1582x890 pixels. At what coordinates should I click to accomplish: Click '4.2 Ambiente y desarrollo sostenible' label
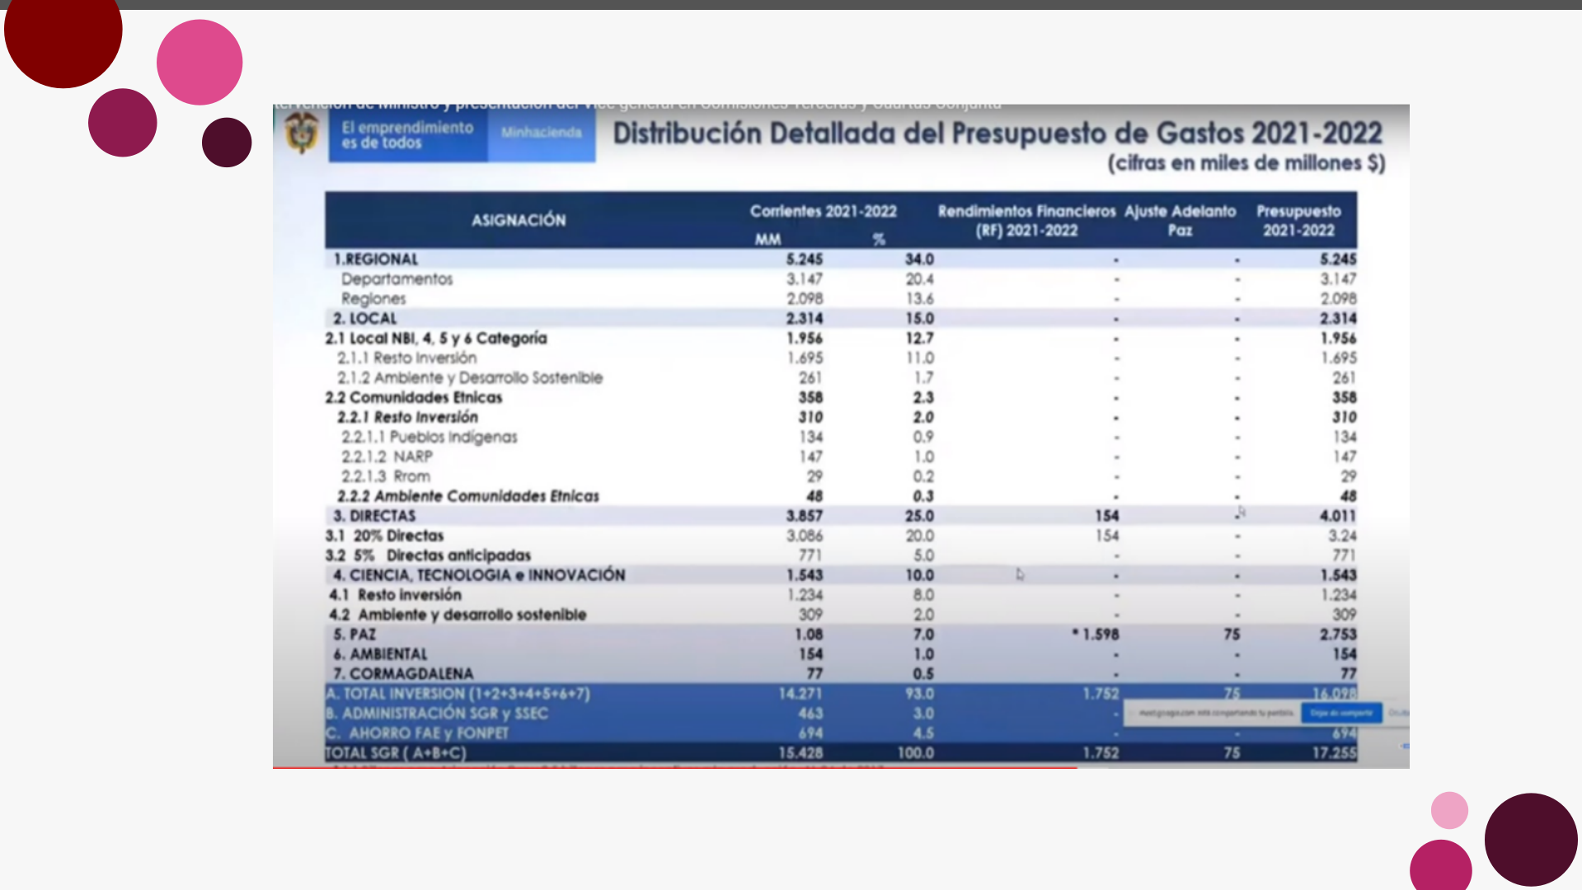[x=458, y=615]
